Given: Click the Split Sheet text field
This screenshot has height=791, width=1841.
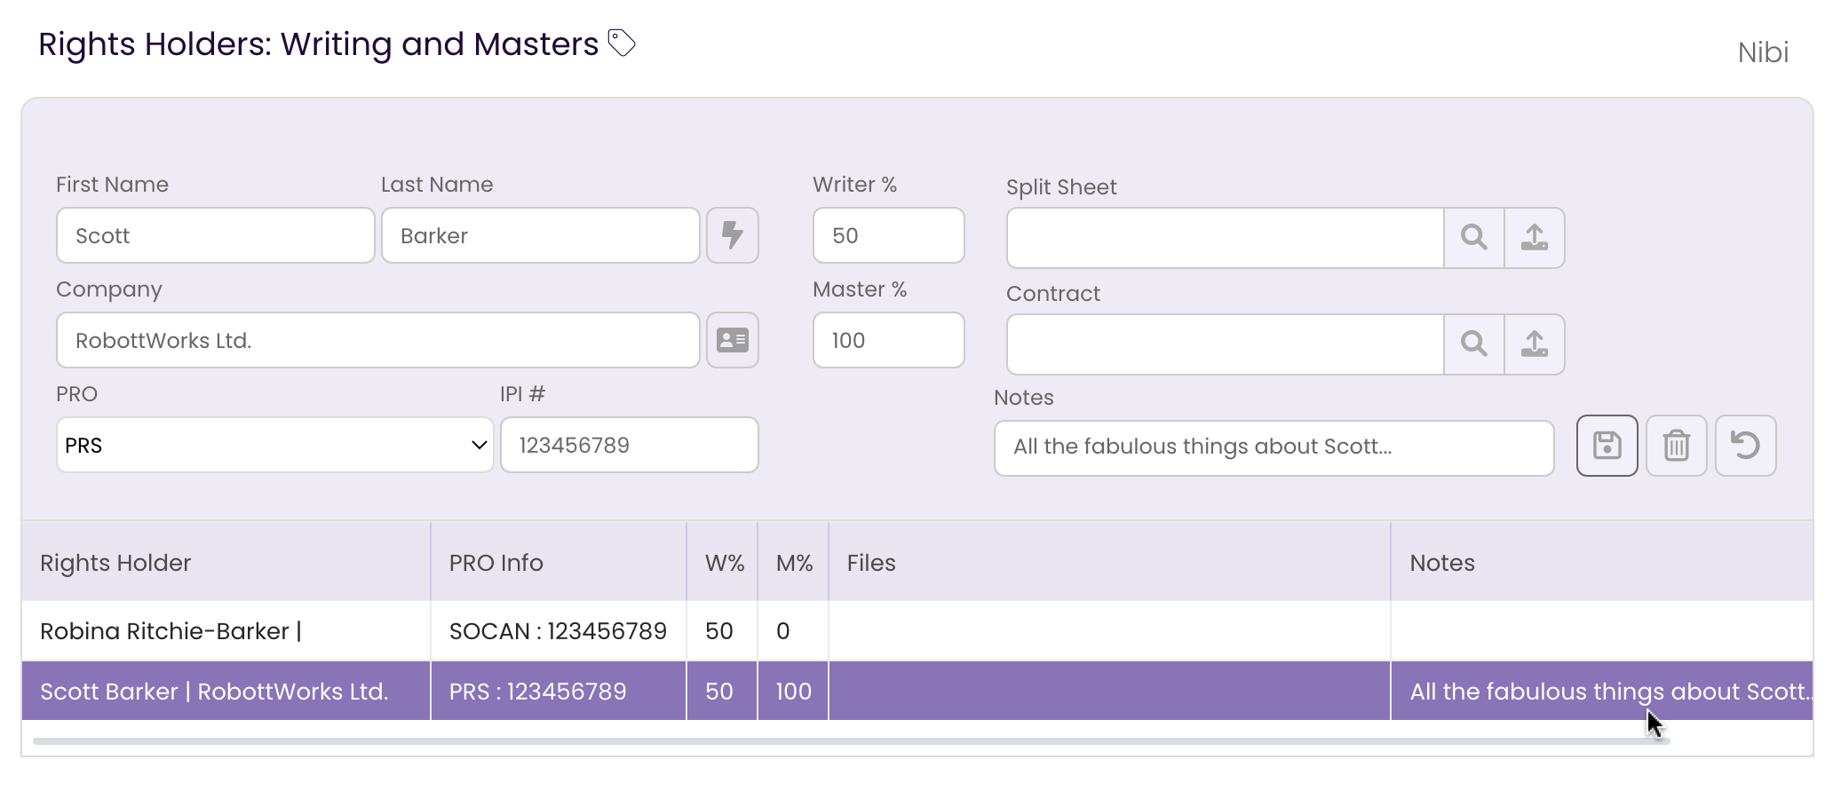Looking at the screenshot, I should point(1226,238).
